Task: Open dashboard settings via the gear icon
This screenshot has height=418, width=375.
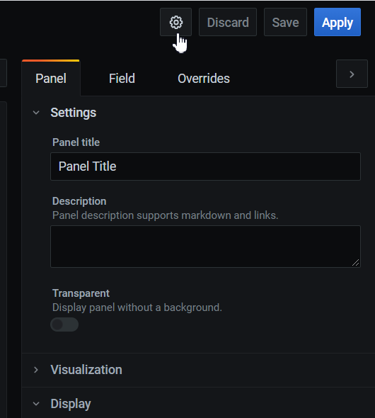Action: coord(175,22)
